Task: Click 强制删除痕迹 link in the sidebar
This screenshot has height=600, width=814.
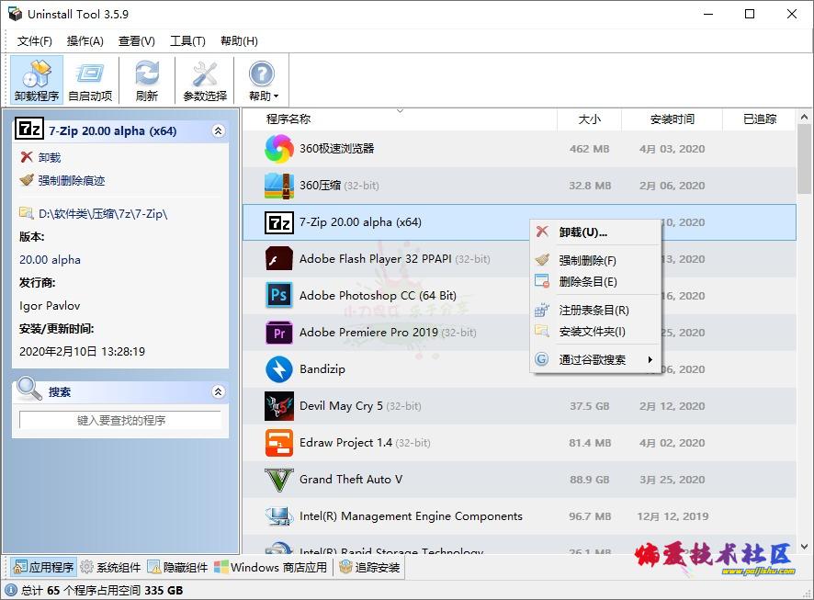Action: [62, 180]
